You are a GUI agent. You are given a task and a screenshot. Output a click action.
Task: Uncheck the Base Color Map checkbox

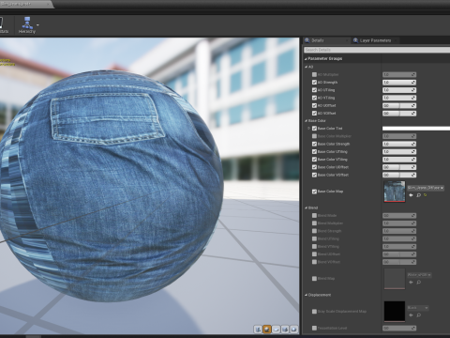(x=314, y=192)
